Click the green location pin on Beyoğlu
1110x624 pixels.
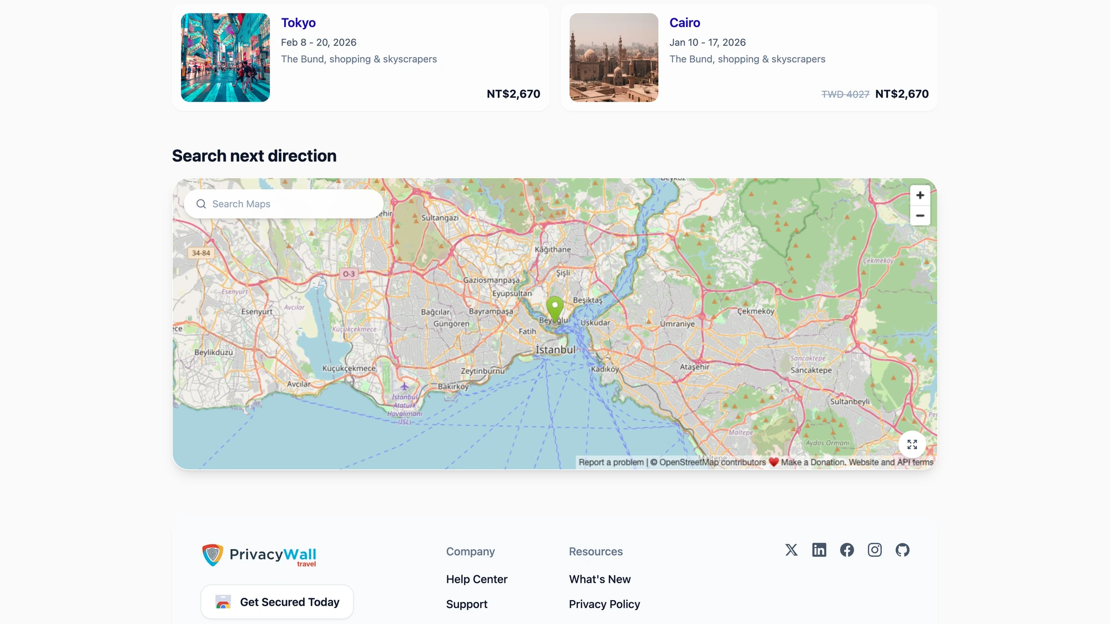click(554, 310)
